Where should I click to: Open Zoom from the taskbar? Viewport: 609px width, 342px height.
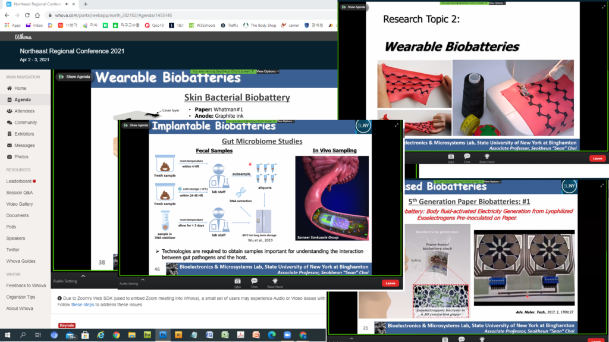287,335
